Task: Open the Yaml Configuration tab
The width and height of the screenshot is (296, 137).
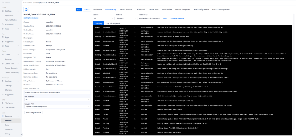Action: click(x=201, y=9)
